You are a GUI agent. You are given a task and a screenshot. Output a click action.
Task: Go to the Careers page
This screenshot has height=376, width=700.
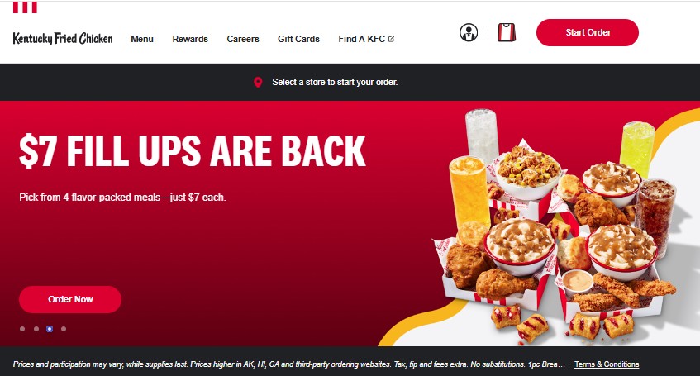click(x=243, y=39)
